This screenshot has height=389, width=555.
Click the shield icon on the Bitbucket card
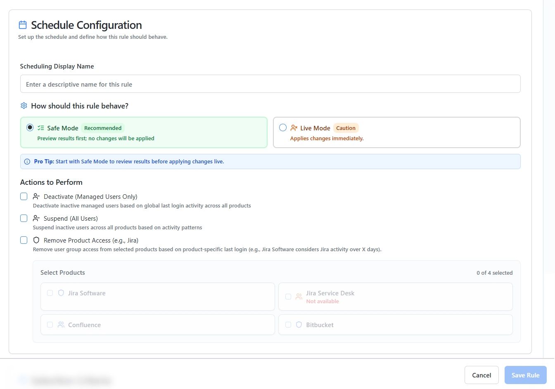pos(299,325)
